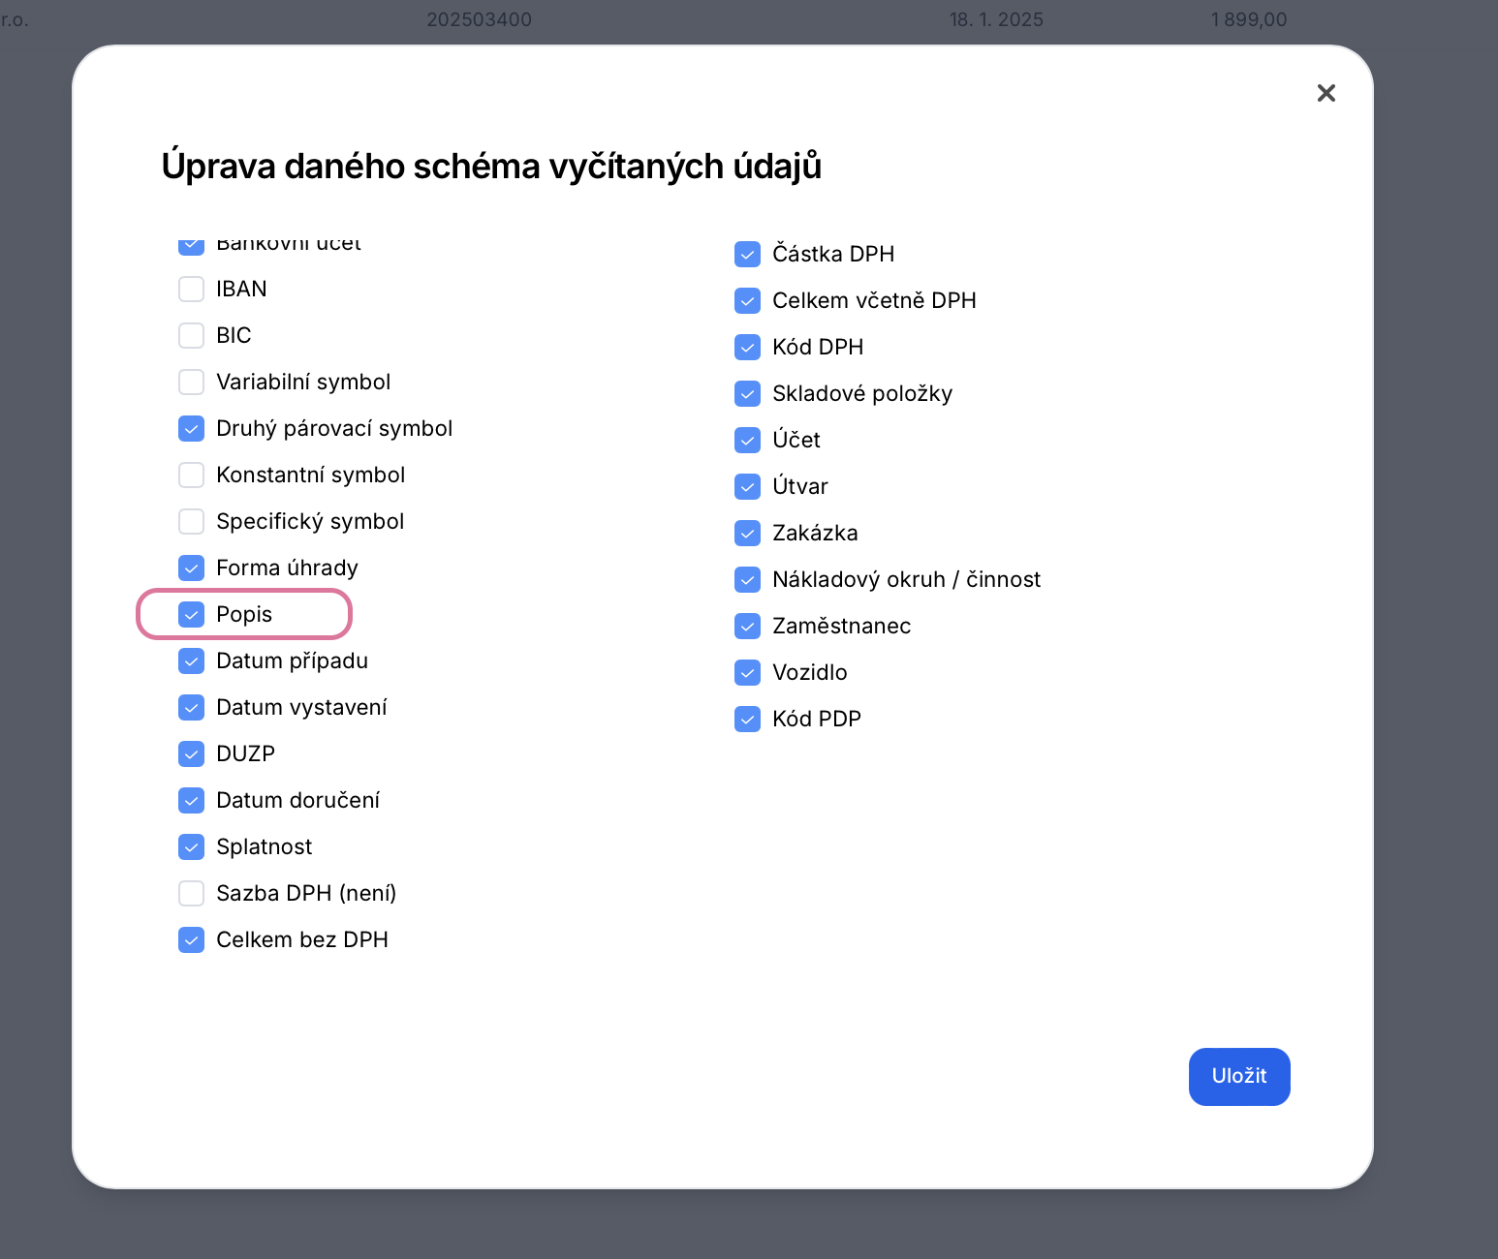Save changes with Uložit button
The image size is (1498, 1259).
click(1239, 1076)
